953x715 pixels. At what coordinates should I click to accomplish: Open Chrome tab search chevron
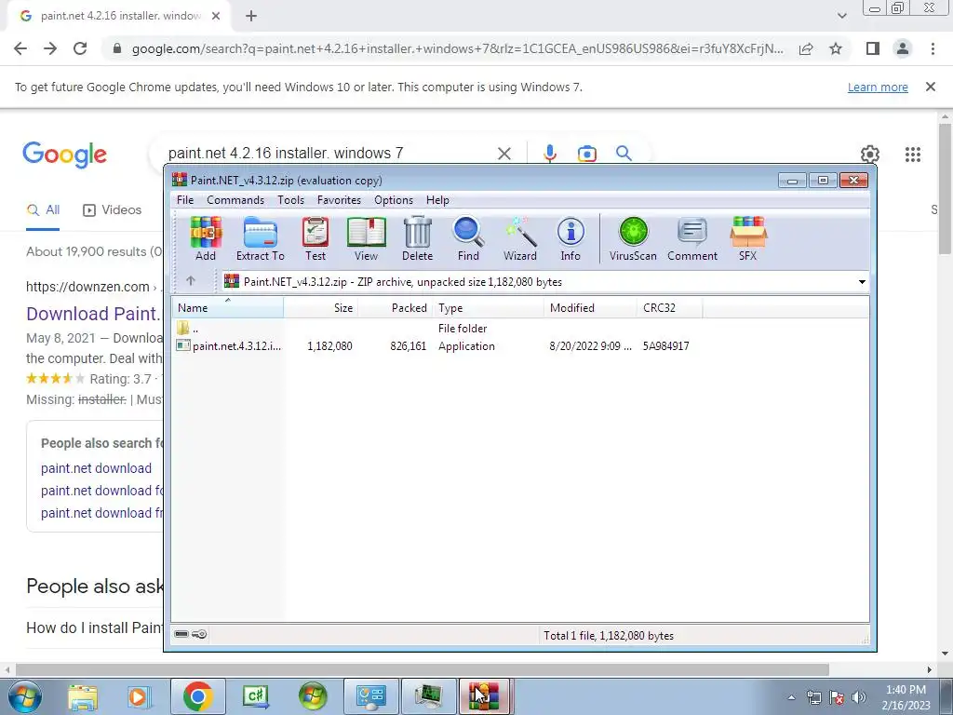pos(841,16)
